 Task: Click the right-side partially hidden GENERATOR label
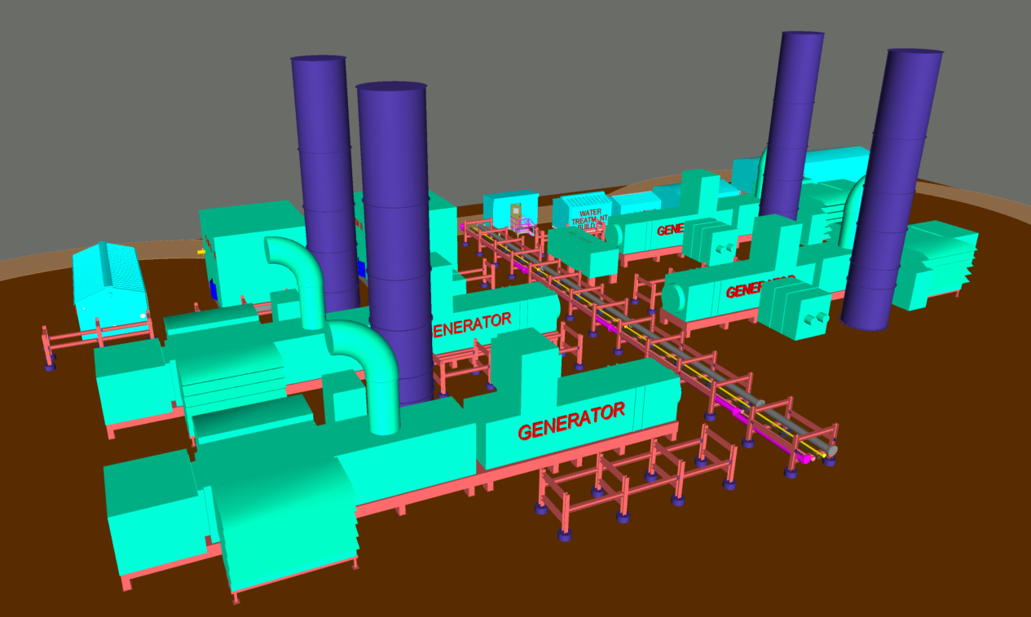point(758,289)
